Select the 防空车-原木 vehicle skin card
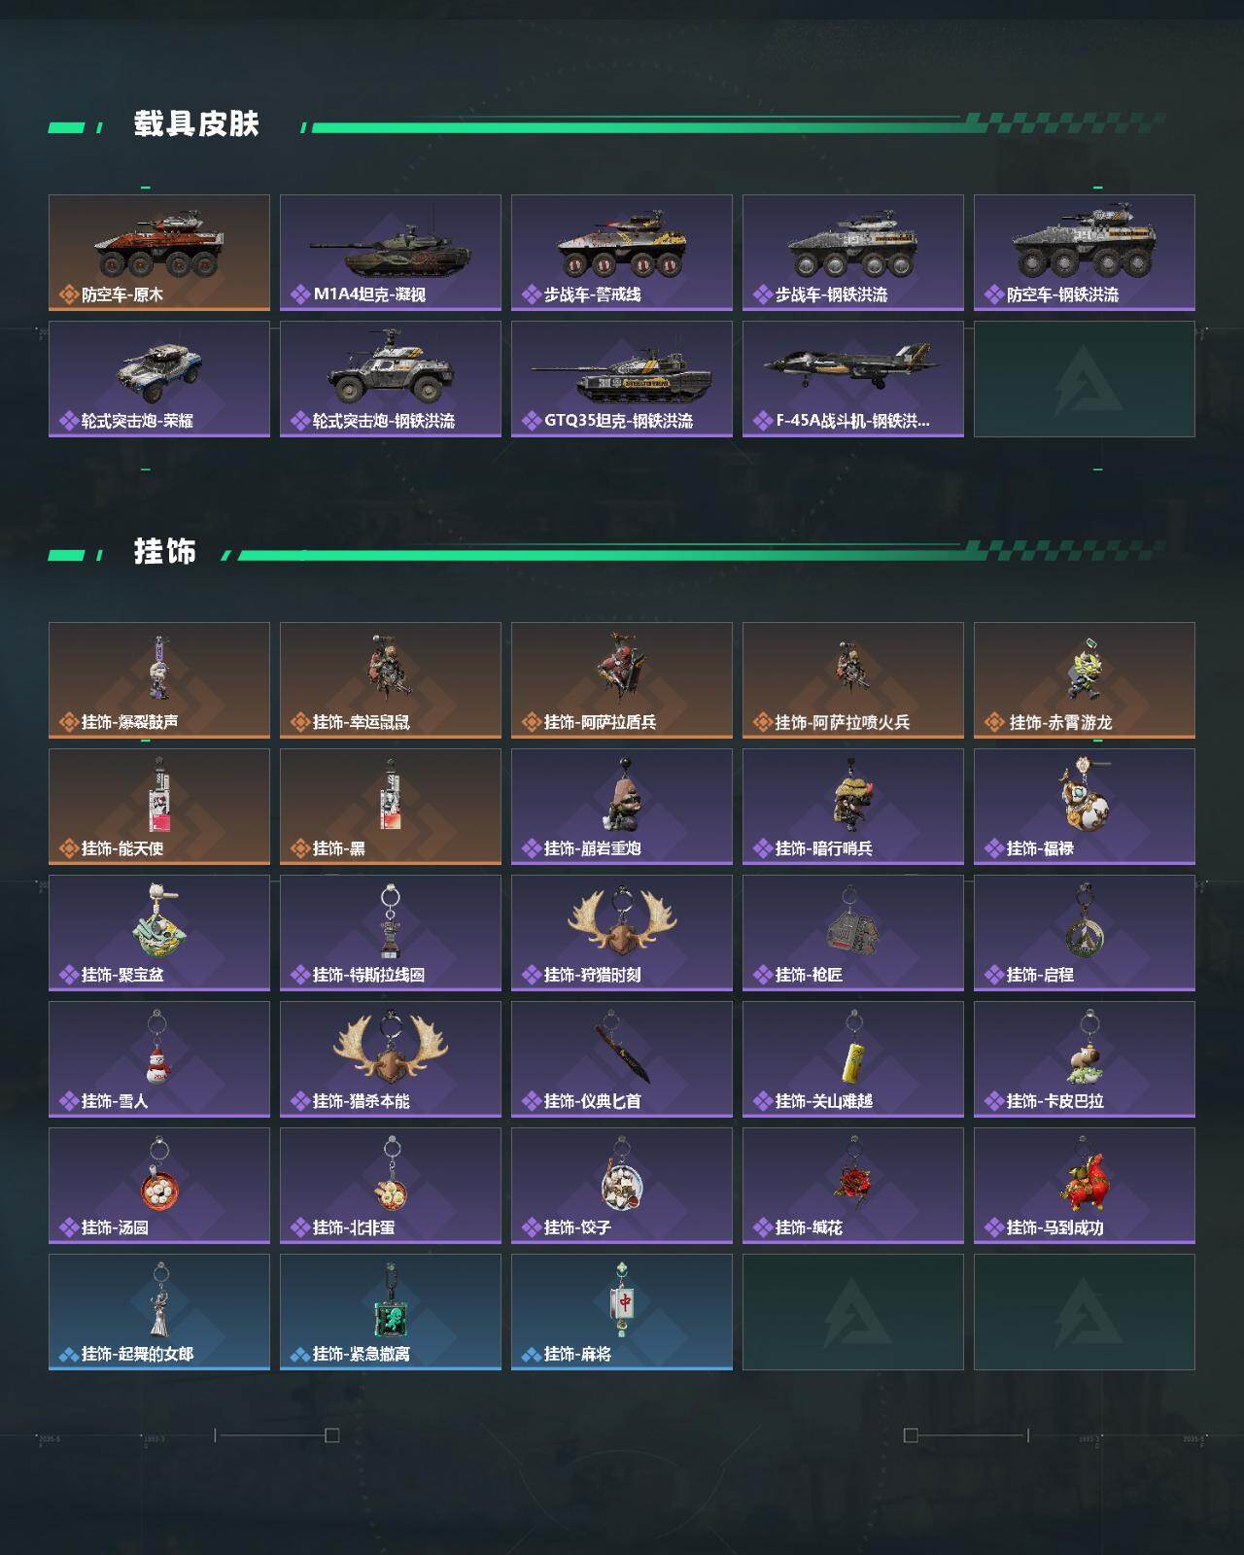This screenshot has width=1244, height=1555. click(159, 253)
